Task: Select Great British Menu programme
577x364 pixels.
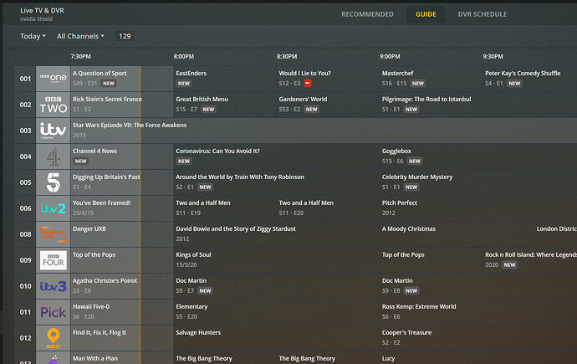Action: tap(225, 105)
